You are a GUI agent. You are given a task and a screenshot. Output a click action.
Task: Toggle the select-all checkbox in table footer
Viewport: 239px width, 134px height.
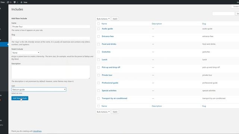tap(99, 106)
